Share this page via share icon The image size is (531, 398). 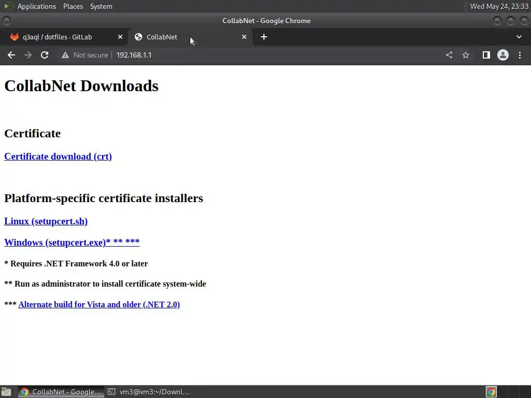click(449, 55)
